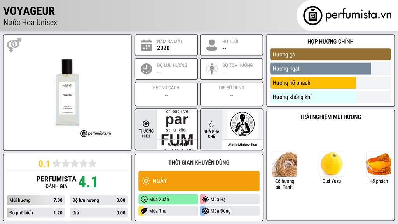Viewport: 398px width, 224px height.
Task: Click the Hợp hương chính heading
Action: tap(330, 41)
